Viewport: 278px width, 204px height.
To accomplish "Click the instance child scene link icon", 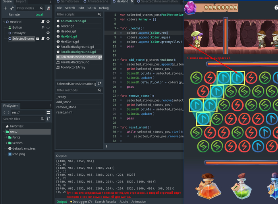I will 12,8.
